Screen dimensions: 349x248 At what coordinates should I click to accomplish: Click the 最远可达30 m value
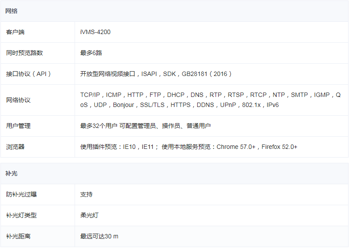click(99, 236)
